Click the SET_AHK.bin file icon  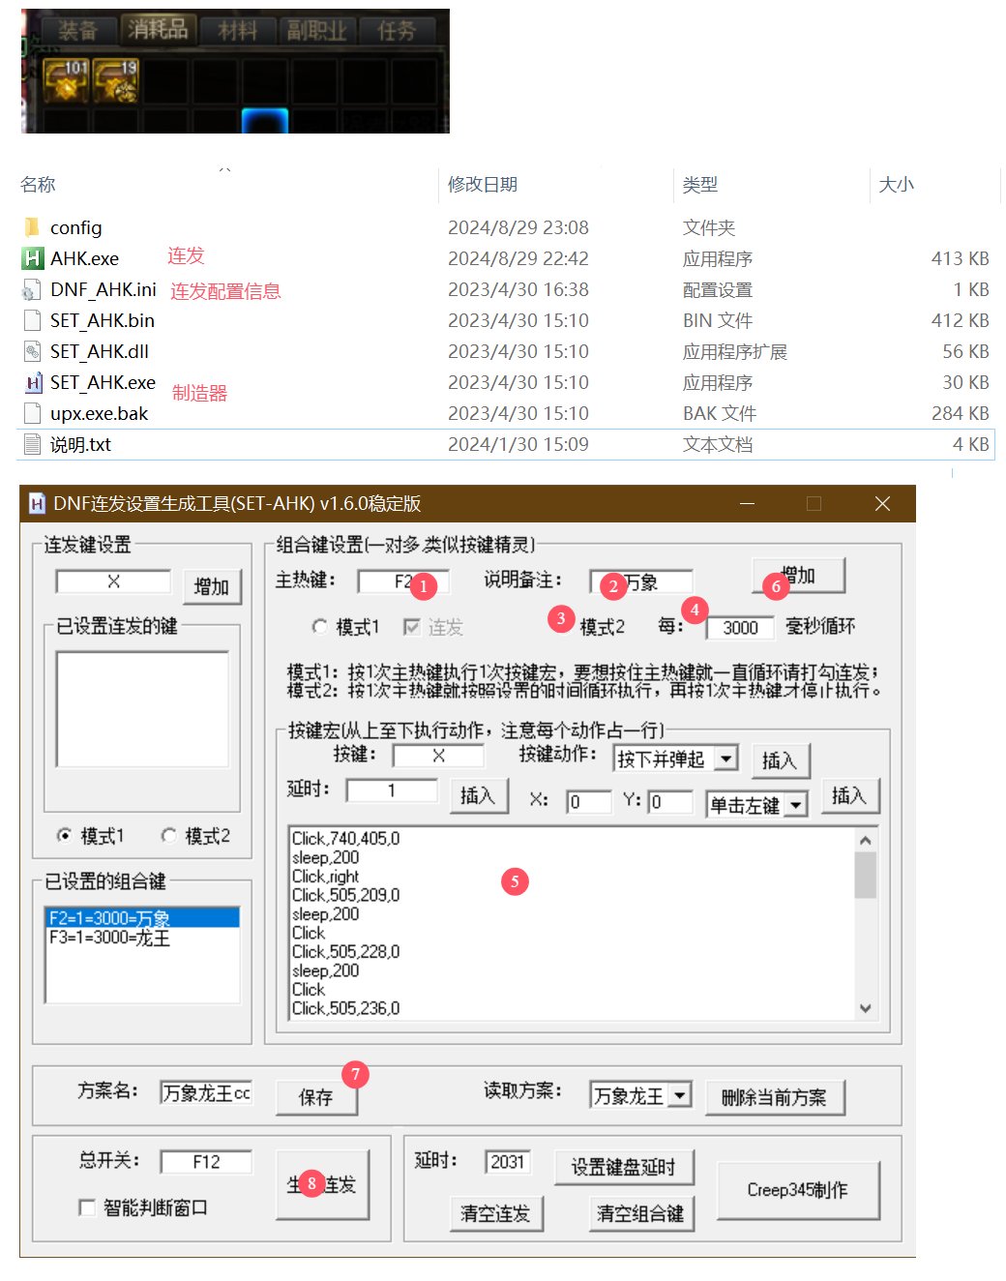pos(32,320)
